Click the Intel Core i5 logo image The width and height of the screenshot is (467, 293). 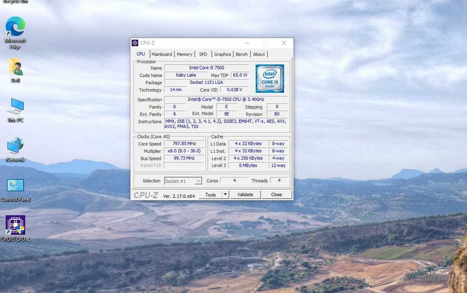point(270,78)
